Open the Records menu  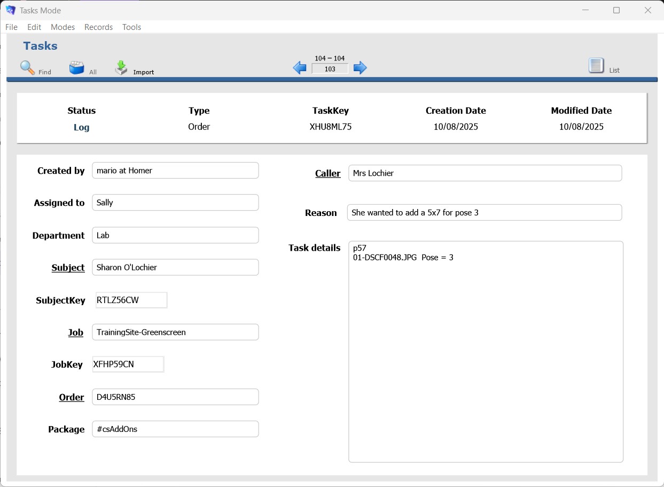coord(98,27)
